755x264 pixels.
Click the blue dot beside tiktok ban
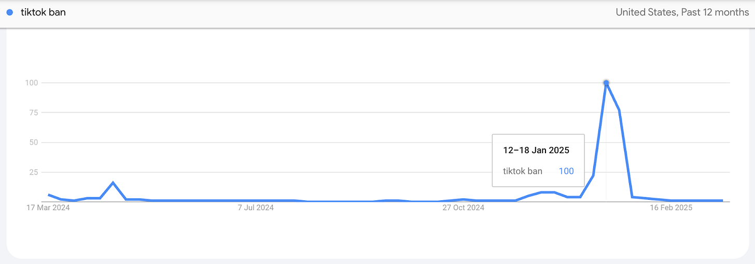coord(9,12)
